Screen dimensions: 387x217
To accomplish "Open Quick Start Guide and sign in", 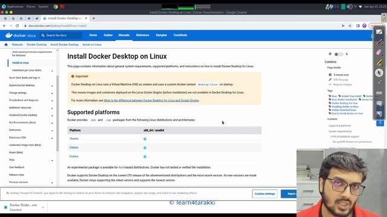I will (x=24, y=78).
